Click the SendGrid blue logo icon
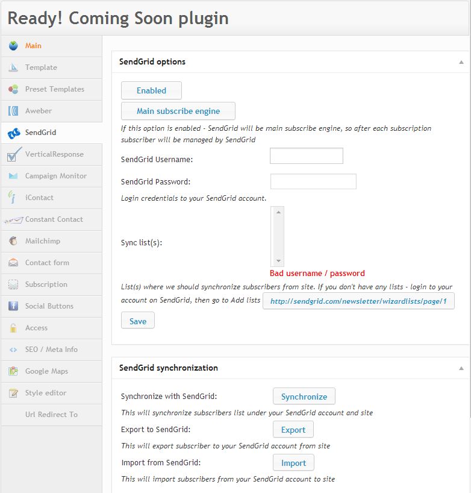This screenshot has width=471, height=493. point(14,133)
